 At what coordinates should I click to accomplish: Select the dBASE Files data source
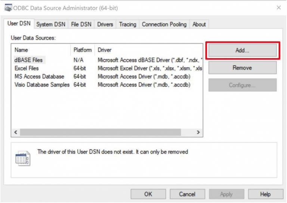coord(28,60)
